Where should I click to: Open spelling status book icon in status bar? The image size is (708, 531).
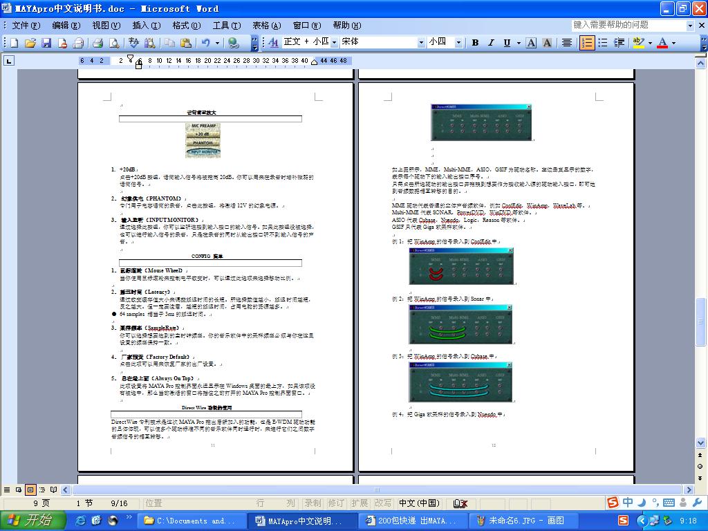460,503
